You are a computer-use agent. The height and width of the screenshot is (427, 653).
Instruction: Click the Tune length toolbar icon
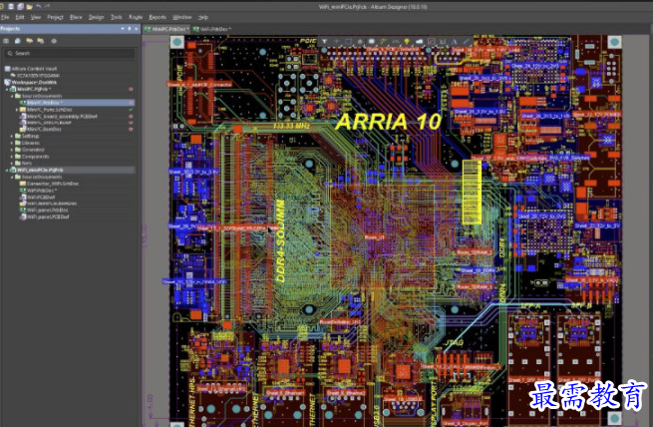395,41
